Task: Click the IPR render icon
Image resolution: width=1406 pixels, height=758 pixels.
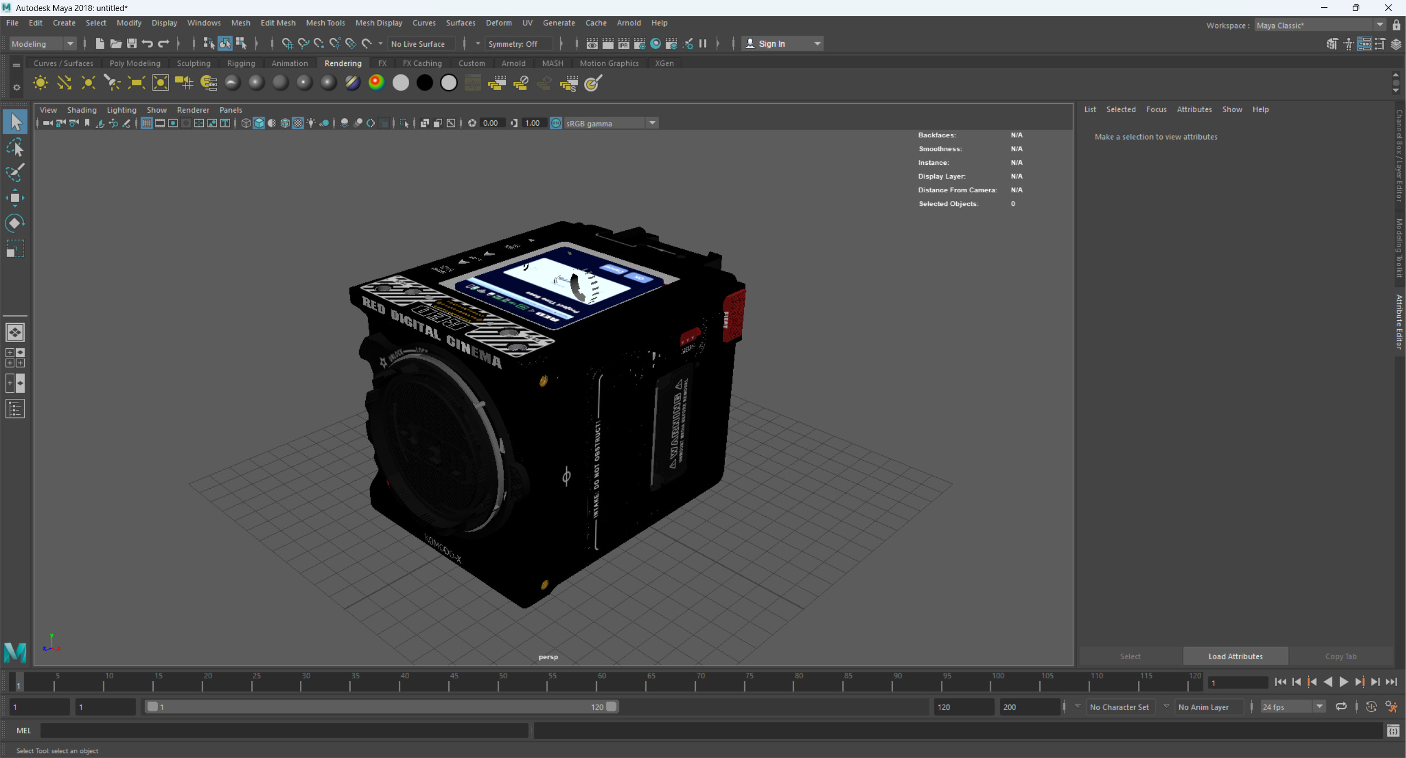Action: click(624, 43)
